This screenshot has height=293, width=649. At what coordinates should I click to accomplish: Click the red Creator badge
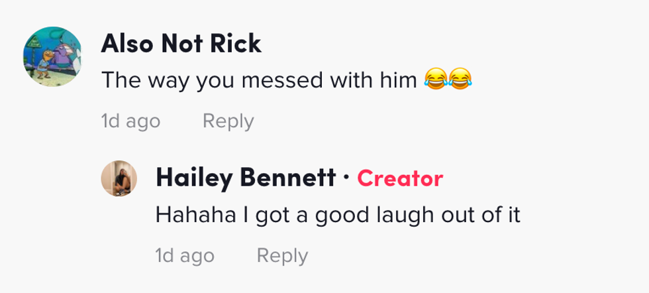pyautogui.click(x=400, y=178)
